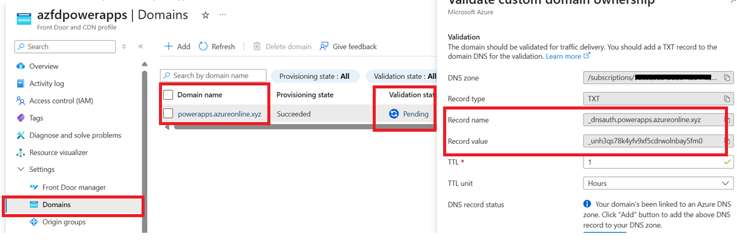737x243 pixels.
Task: Click the Domains menu icon
Action: pos(34,205)
